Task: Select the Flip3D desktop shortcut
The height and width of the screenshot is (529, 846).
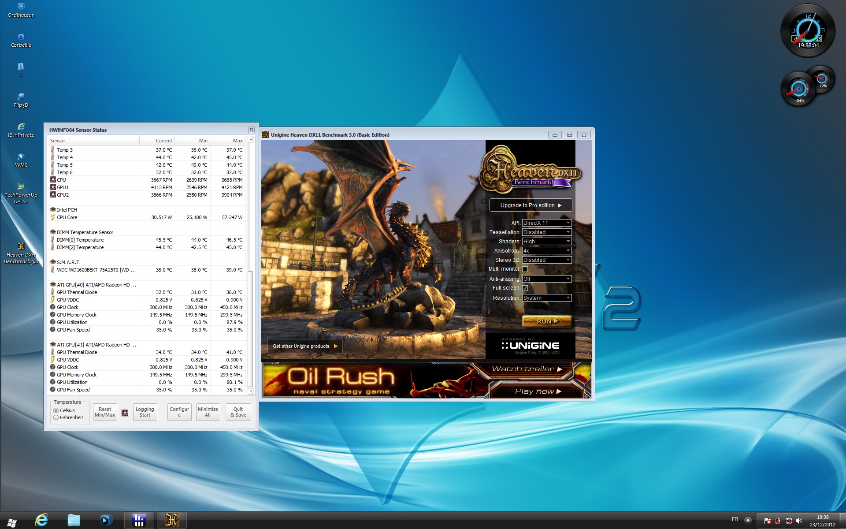Action: click(x=21, y=101)
